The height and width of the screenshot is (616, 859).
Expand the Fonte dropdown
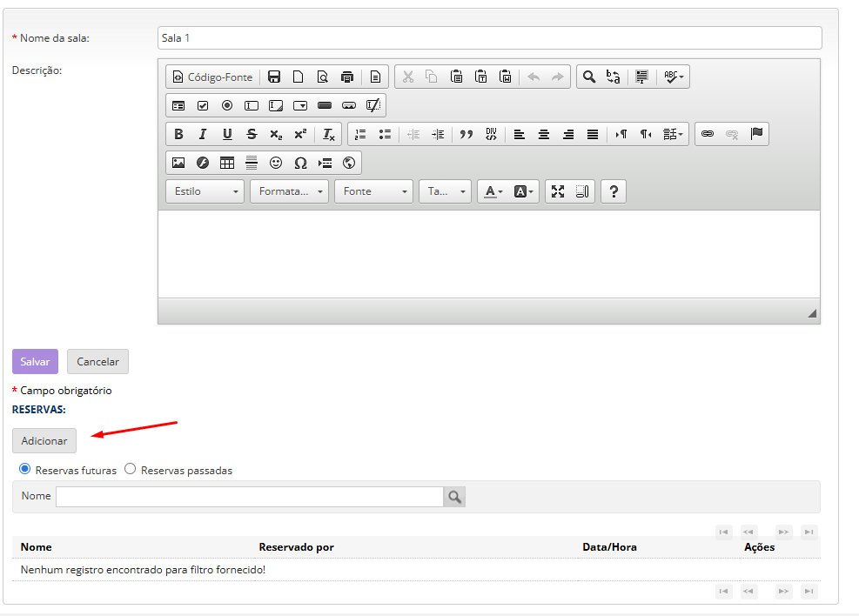(x=373, y=191)
